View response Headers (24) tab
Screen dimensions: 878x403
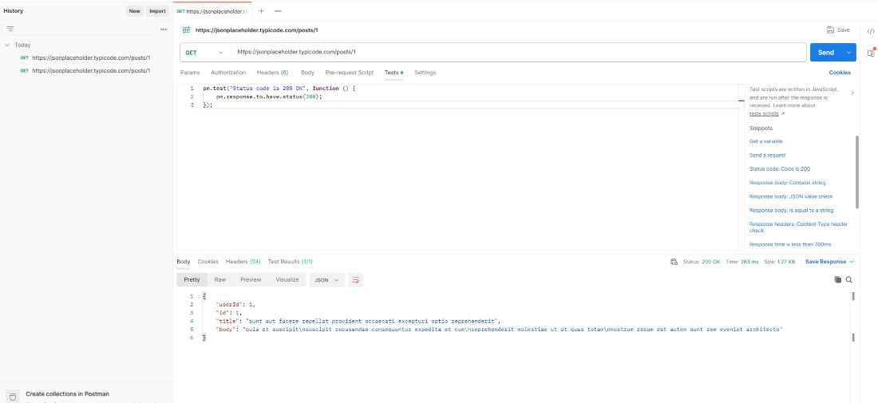tap(243, 262)
